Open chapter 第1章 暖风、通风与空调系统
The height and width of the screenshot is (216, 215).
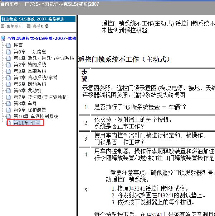pyautogui.click(x=44, y=58)
